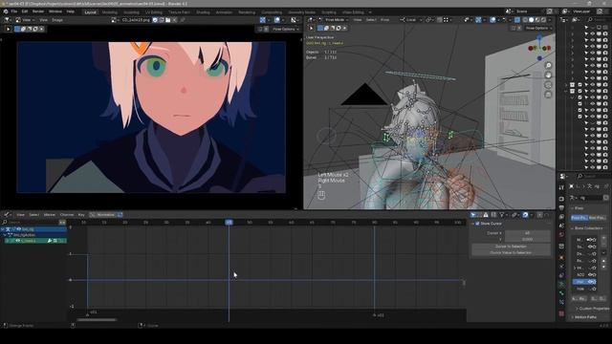Image resolution: width=612 pixels, height=344 pixels.
Task: Open image editor overlay options dropdown
Action: pyautogui.click(x=283, y=20)
